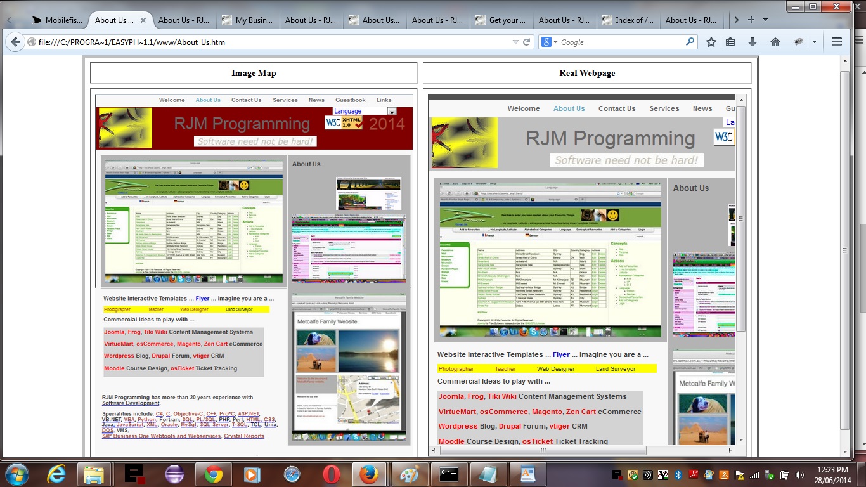Open a new tab with plus icon
This screenshot has height=487, width=866.
coord(751,20)
